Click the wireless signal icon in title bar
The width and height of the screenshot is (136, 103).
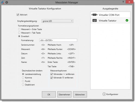pos(2,2)
